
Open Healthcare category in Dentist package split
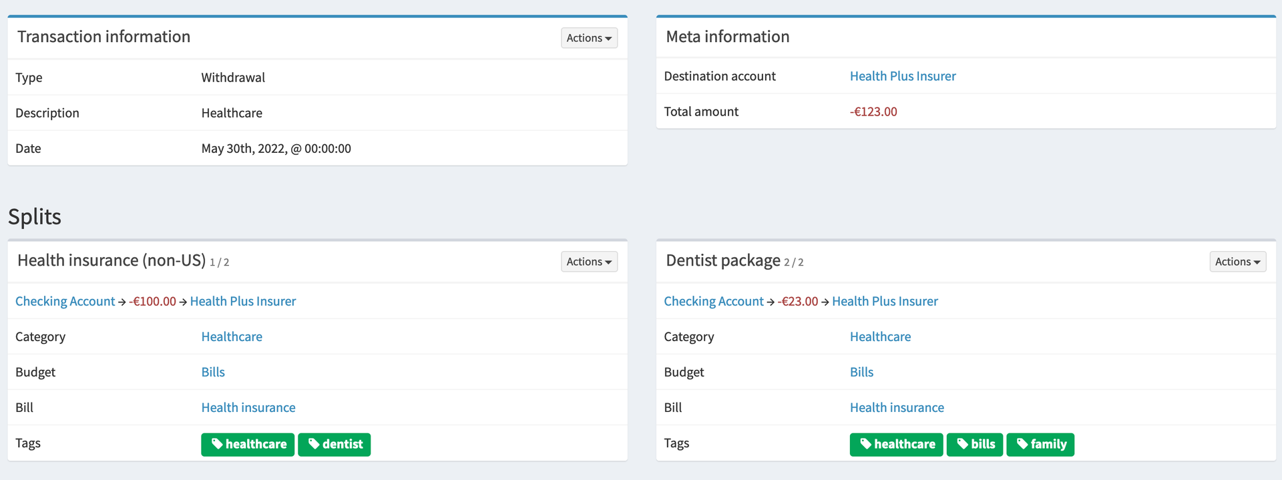pos(880,336)
